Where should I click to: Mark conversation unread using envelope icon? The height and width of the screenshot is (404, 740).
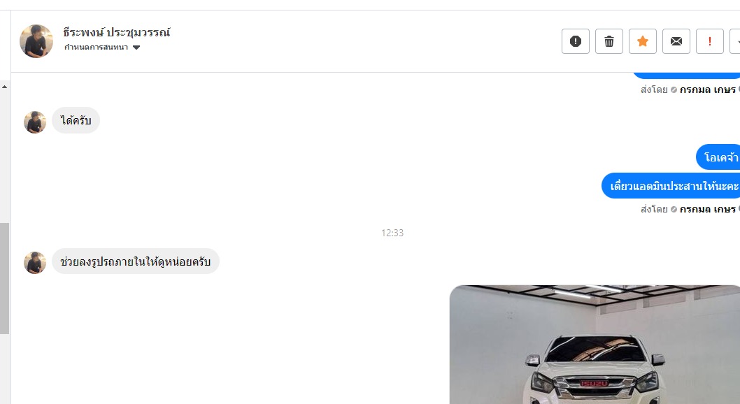point(676,41)
